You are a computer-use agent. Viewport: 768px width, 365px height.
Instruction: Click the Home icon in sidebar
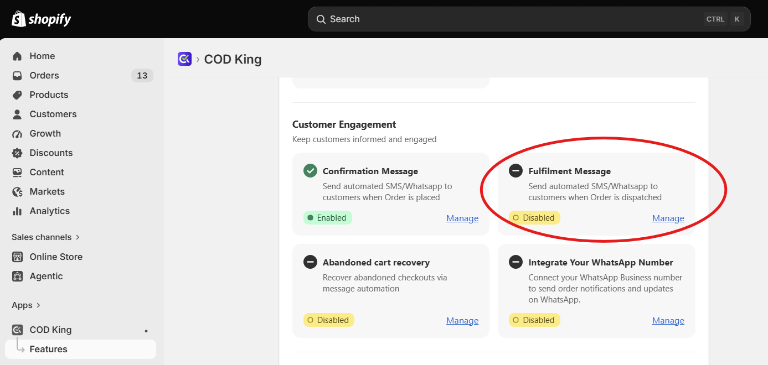tap(17, 56)
